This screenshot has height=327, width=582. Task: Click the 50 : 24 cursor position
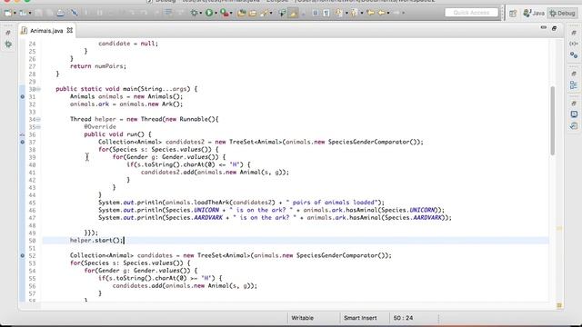coord(403,318)
